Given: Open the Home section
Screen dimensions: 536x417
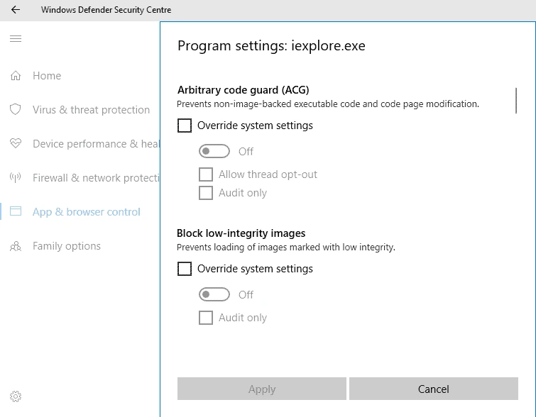Looking at the screenshot, I should 47,75.
